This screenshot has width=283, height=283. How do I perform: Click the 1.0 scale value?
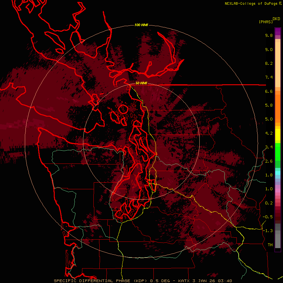(269, 189)
